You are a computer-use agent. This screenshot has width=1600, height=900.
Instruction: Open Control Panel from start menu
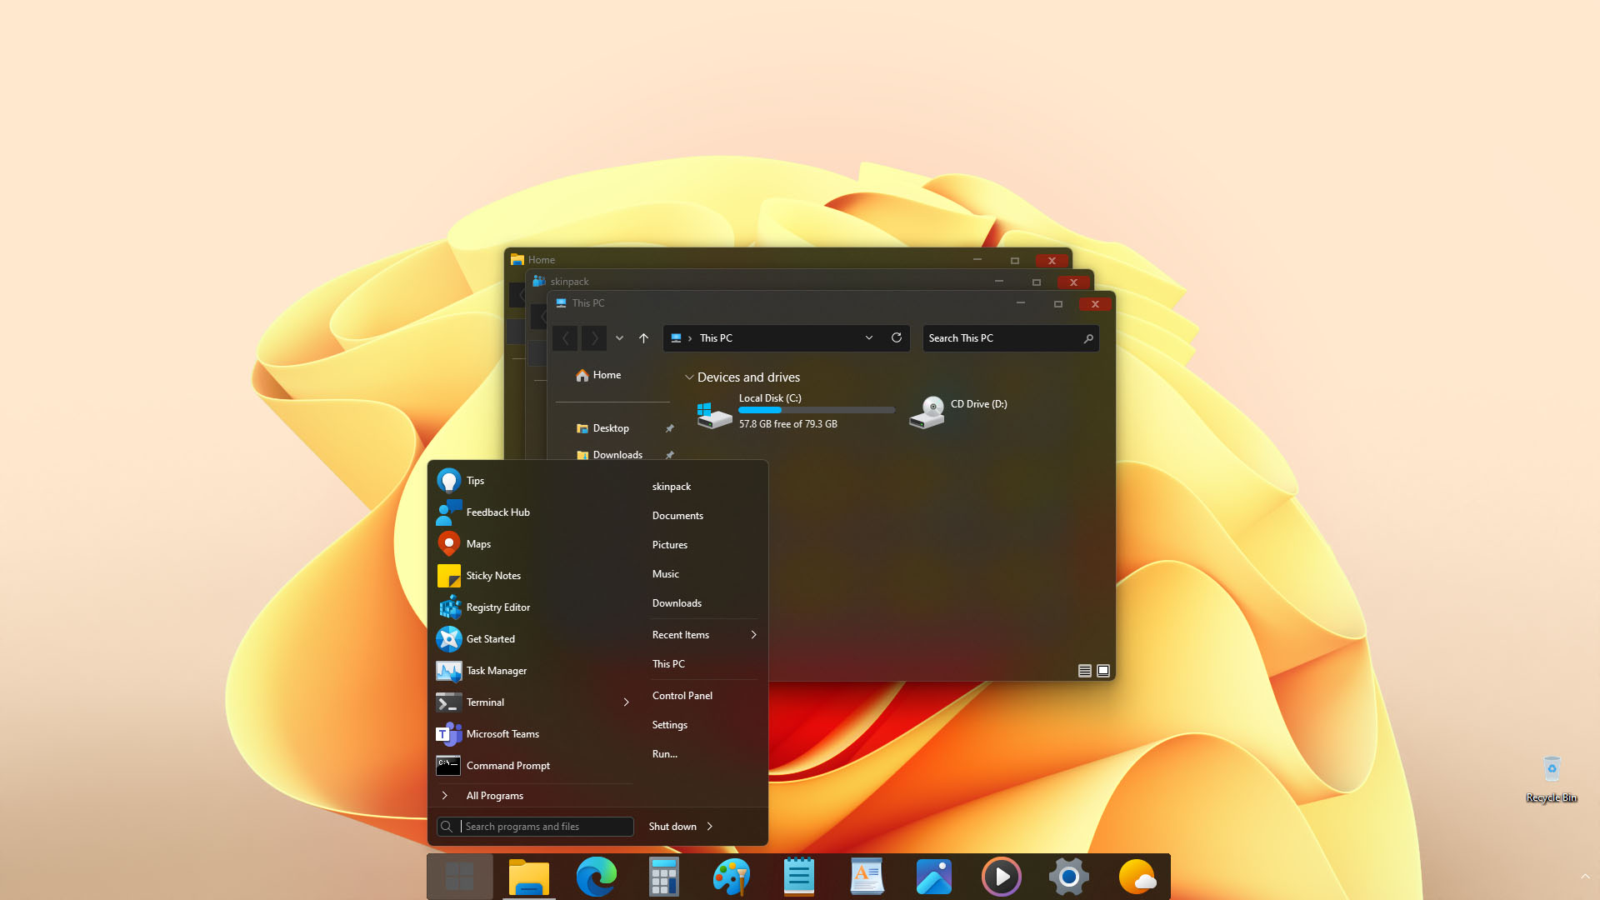682,695
